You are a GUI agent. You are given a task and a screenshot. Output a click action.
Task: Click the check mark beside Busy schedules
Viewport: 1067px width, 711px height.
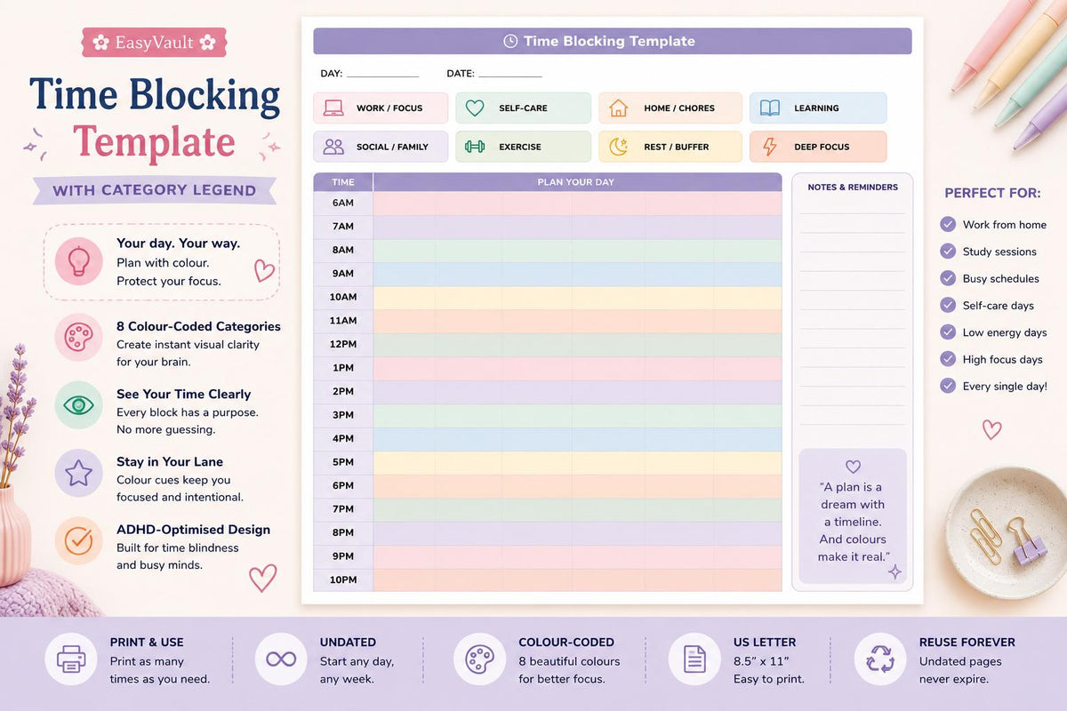tap(948, 278)
